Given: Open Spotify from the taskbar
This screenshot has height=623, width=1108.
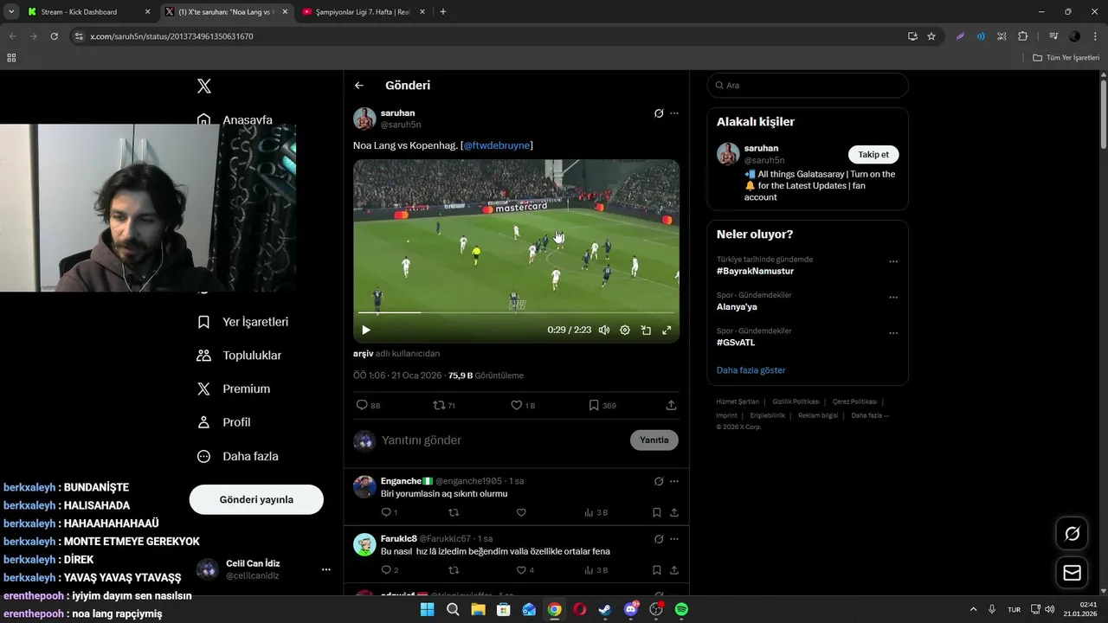Looking at the screenshot, I should pyautogui.click(x=681, y=609).
